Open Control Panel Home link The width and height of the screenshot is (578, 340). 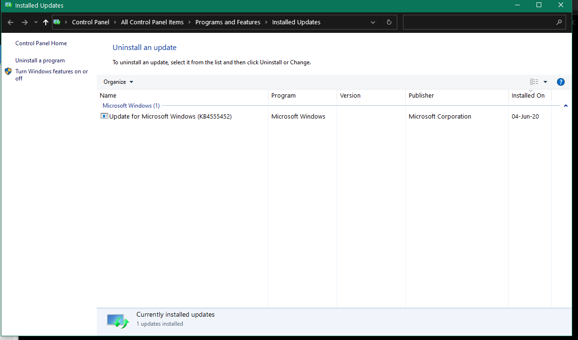point(41,43)
